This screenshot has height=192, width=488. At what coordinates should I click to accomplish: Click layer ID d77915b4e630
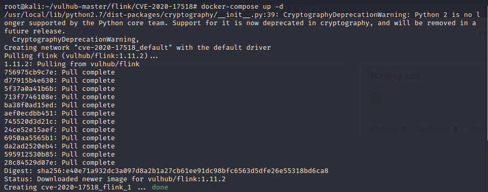point(31,80)
